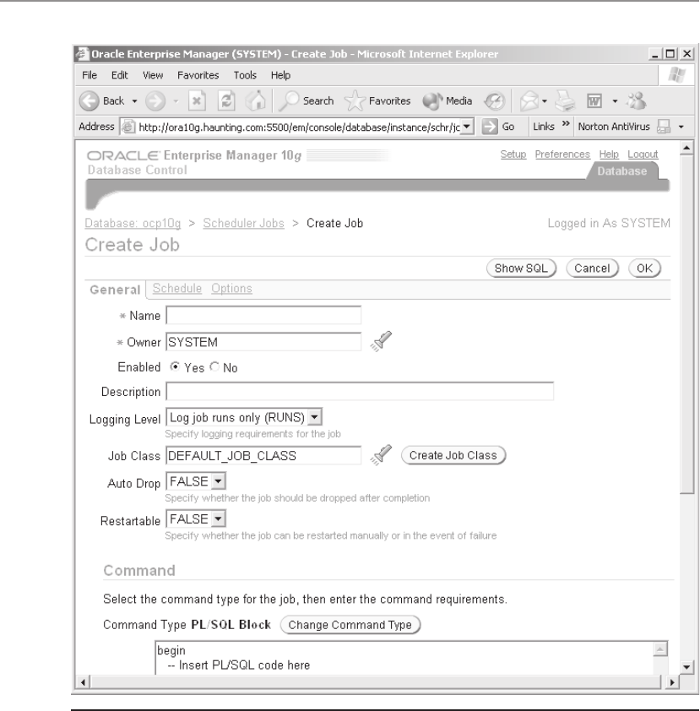Switch to the Schedule tab
Screen dimensions: 700x711
click(x=176, y=289)
